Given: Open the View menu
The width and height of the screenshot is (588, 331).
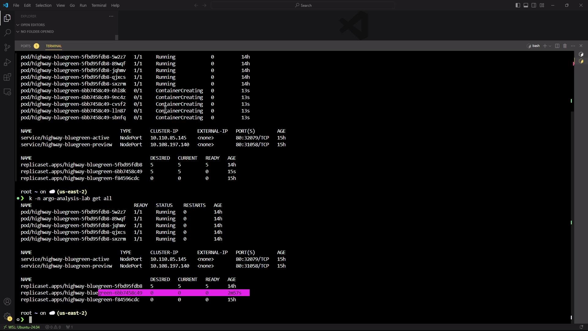Looking at the screenshot, I should tap(61, 5).
